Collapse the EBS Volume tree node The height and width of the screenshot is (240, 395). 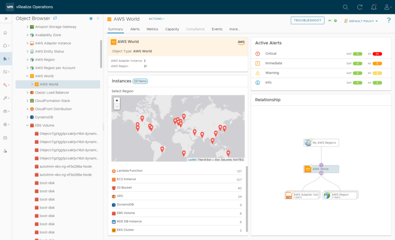tap(27, 125)
